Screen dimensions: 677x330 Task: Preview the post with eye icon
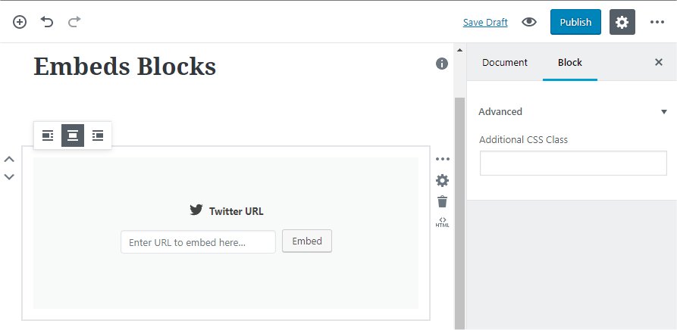pyautogui.click(x=529, y=22)
